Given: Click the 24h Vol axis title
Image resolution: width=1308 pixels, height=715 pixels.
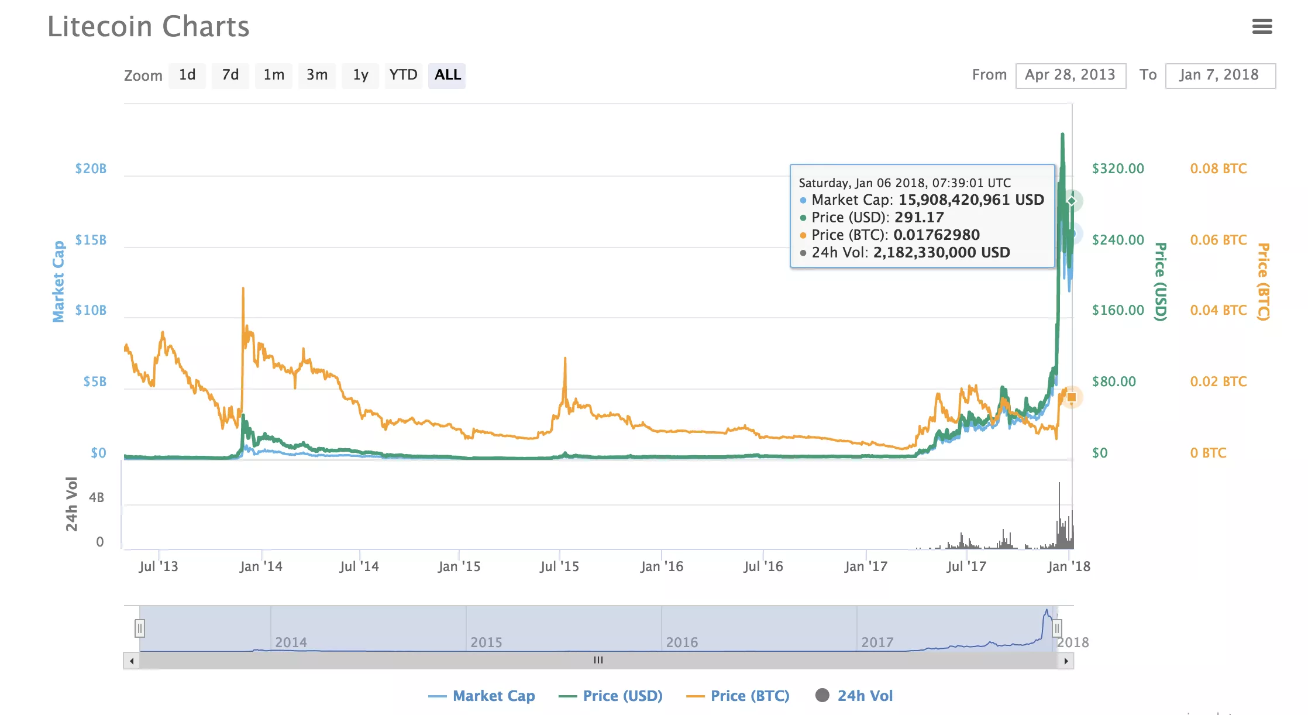Looking at the screenshot, I should click(72, 504).
